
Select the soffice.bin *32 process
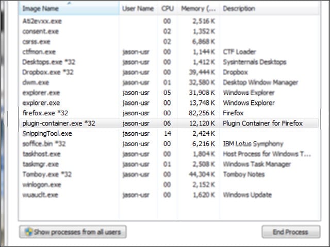point(170,144)
